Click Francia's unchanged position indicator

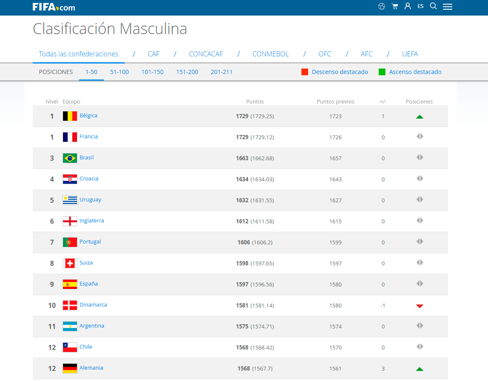420,136
